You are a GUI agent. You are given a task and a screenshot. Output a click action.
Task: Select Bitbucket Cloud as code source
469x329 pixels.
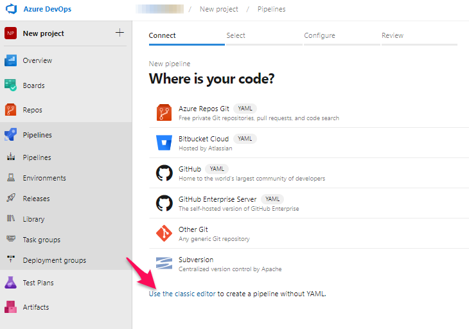[x=204, y=139]
